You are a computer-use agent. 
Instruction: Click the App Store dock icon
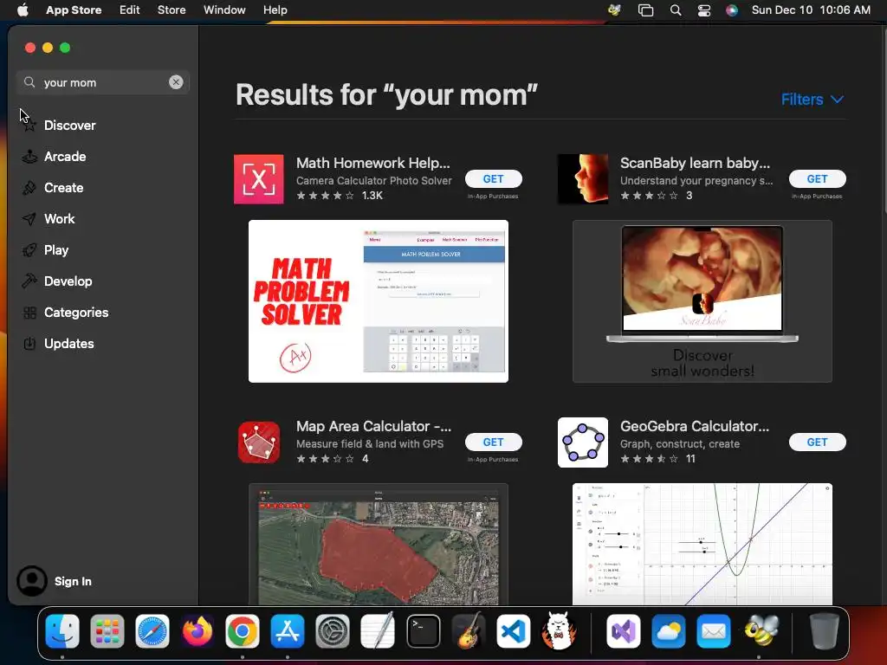[288, 631]
